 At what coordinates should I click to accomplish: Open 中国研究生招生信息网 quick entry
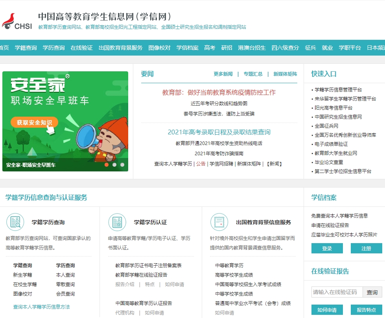click(338, 117)
